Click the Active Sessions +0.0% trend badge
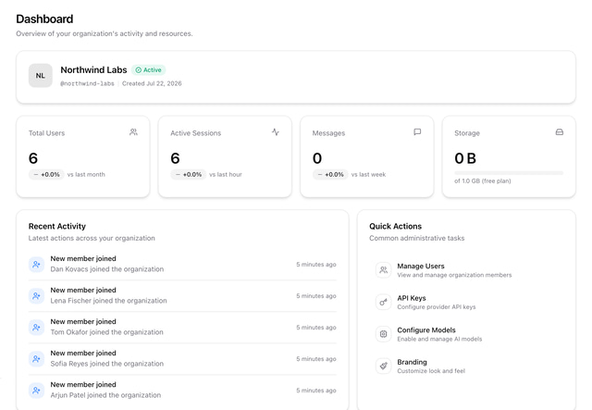592x410 pixels. point(189,175)
